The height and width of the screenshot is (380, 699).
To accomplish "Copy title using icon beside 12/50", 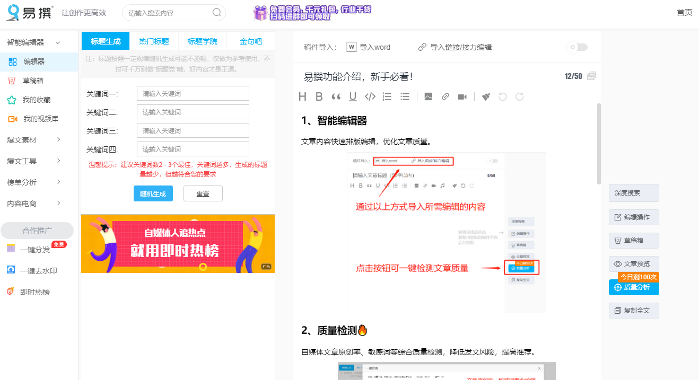I will click(591, 76).
